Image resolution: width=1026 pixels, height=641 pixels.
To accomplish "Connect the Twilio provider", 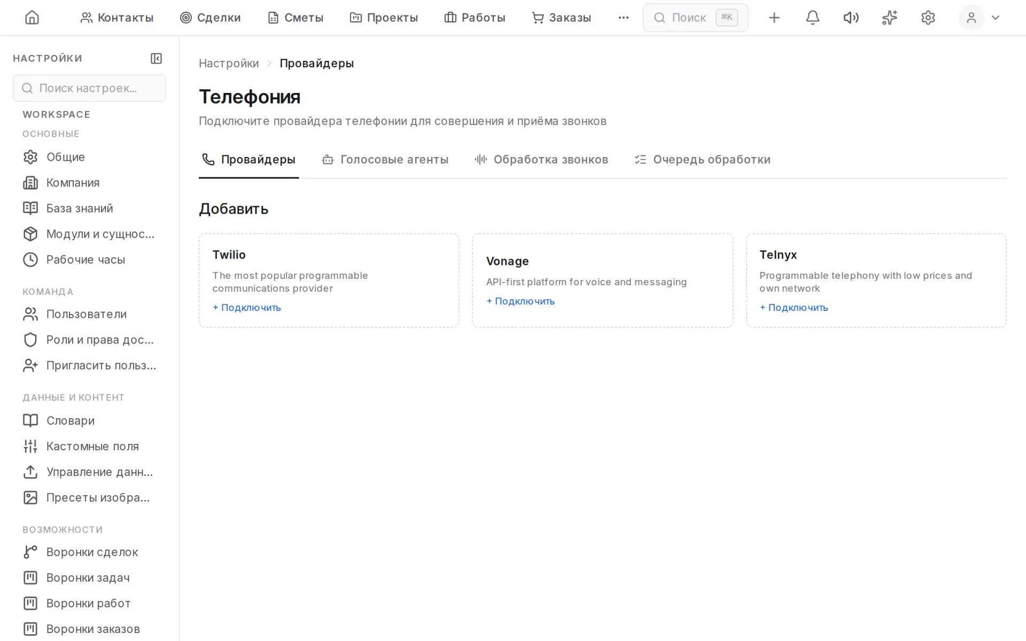I will (247, 308).
